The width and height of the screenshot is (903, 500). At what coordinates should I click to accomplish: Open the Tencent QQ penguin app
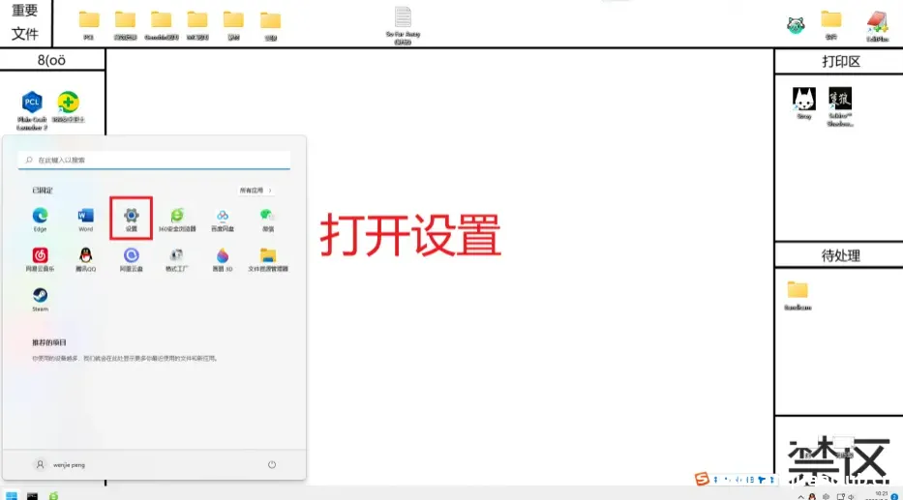pyautogui.click(x=85, y=259)
